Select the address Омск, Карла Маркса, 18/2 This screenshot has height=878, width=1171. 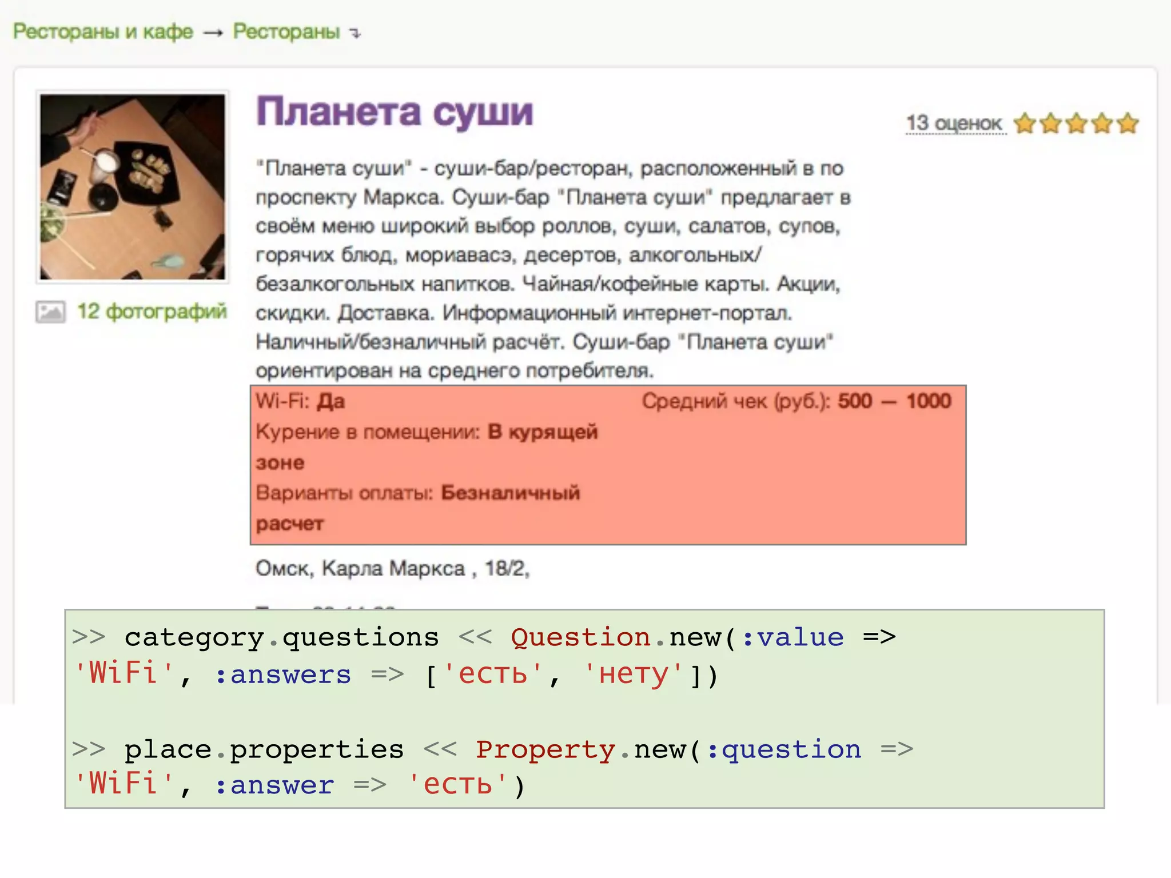[393, 568]
